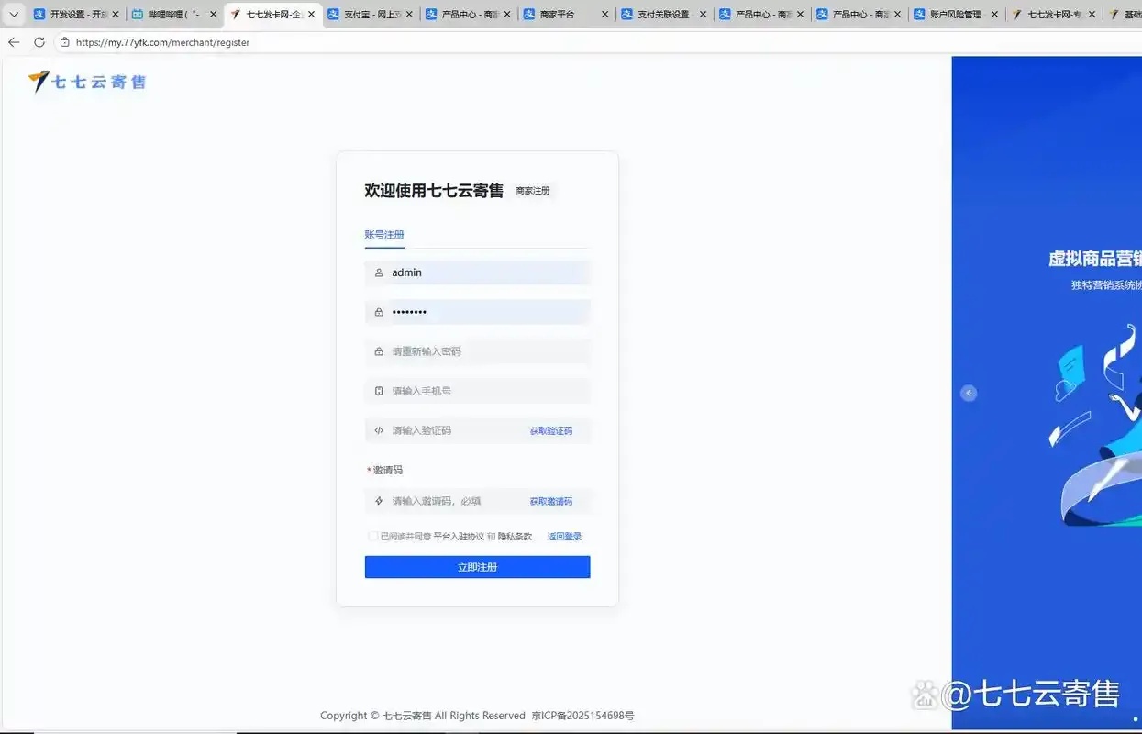Screen dimensions: 1142x734
Task: Click the 请重新输入密码 confirm password field
Action: 477,351
